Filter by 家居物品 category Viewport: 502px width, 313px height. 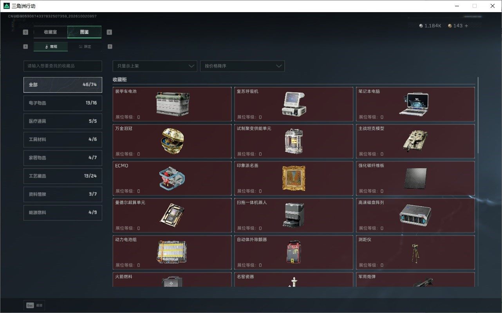pos(63,158)
